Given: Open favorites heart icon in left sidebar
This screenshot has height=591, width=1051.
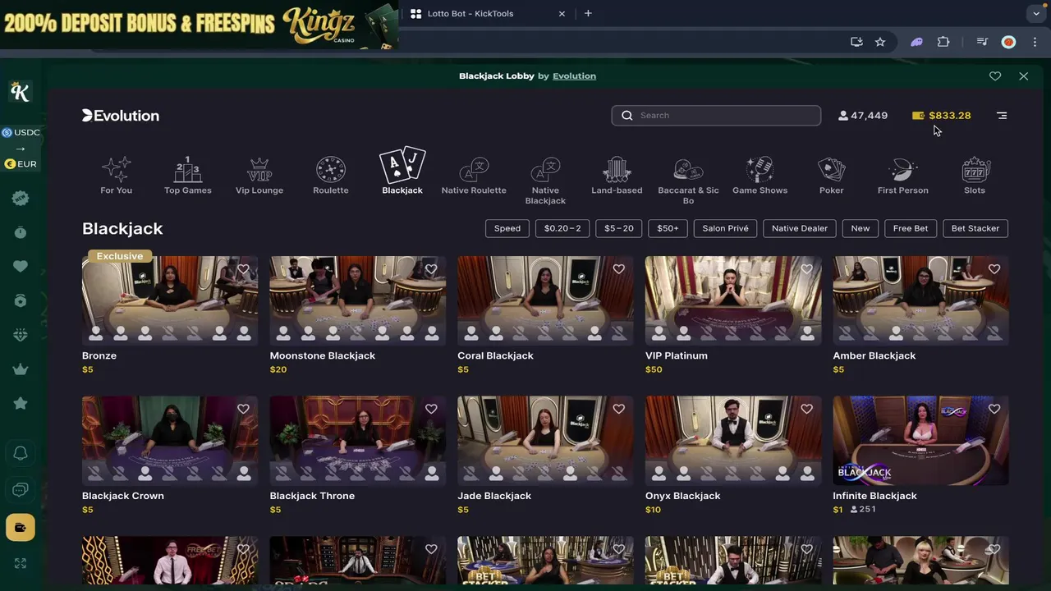Looking at the screenshot, I should tap(21, 266).
